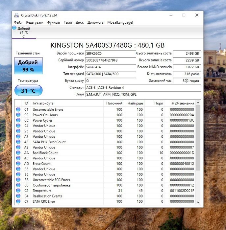Open the Файл menu
Viewport: 226px width, 230px height.
click(18, 22)
